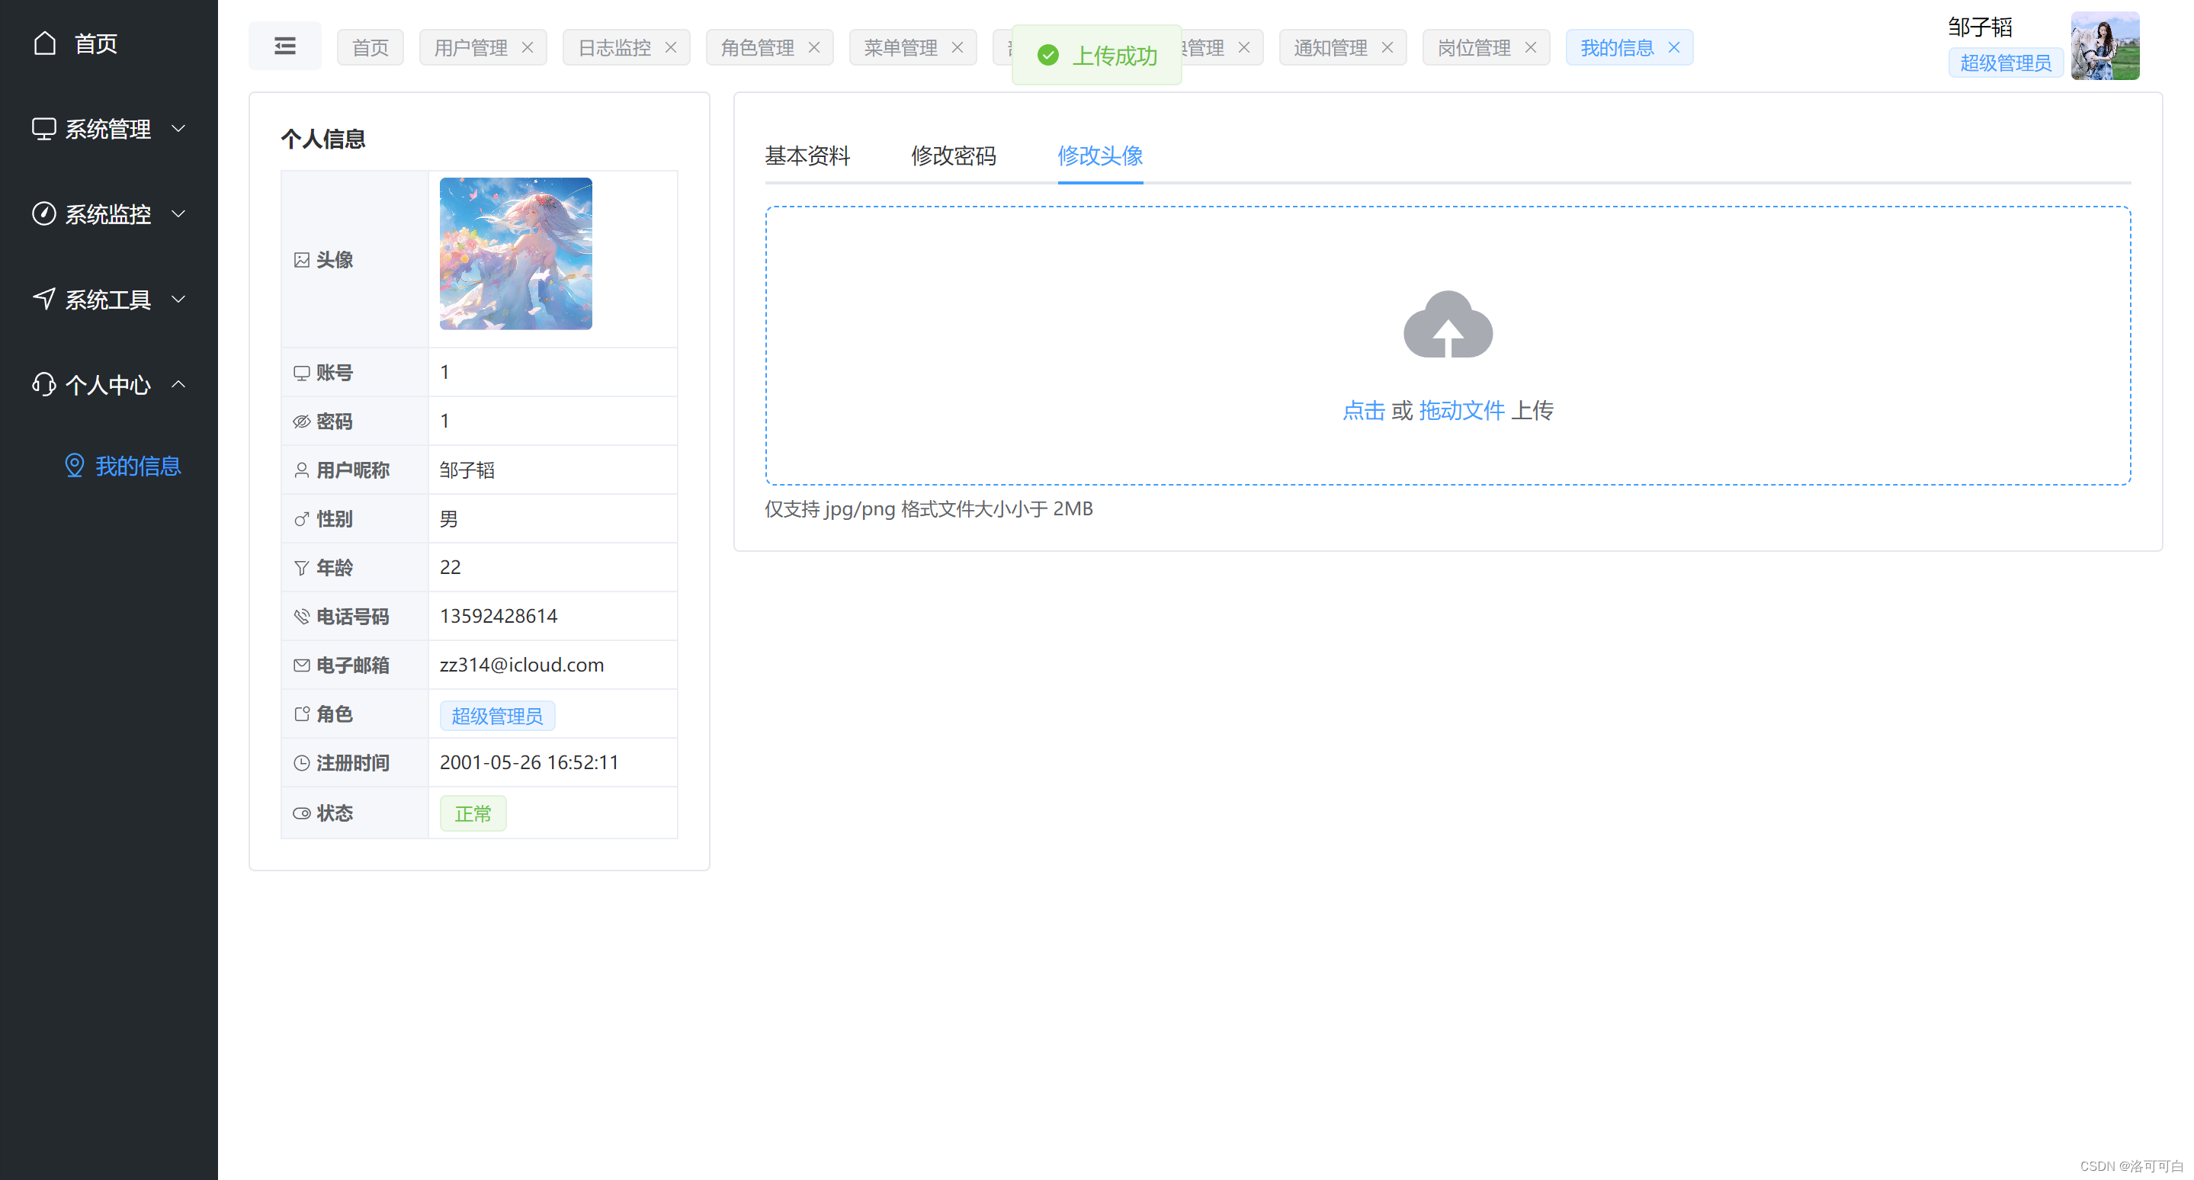Click the paper-plane icon beside 系统工具

coord(43,299)
